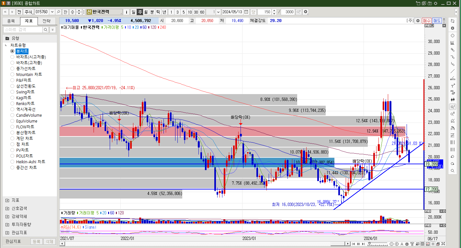Select the 10 interval preset button
Screen dimensions: 461x248
tap(190, 12)
